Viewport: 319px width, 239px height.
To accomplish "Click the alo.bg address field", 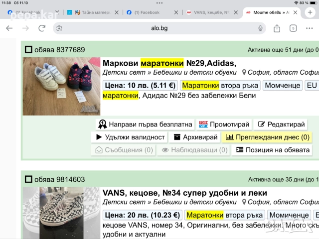I will pyautogui.click(x=159, y=28).
